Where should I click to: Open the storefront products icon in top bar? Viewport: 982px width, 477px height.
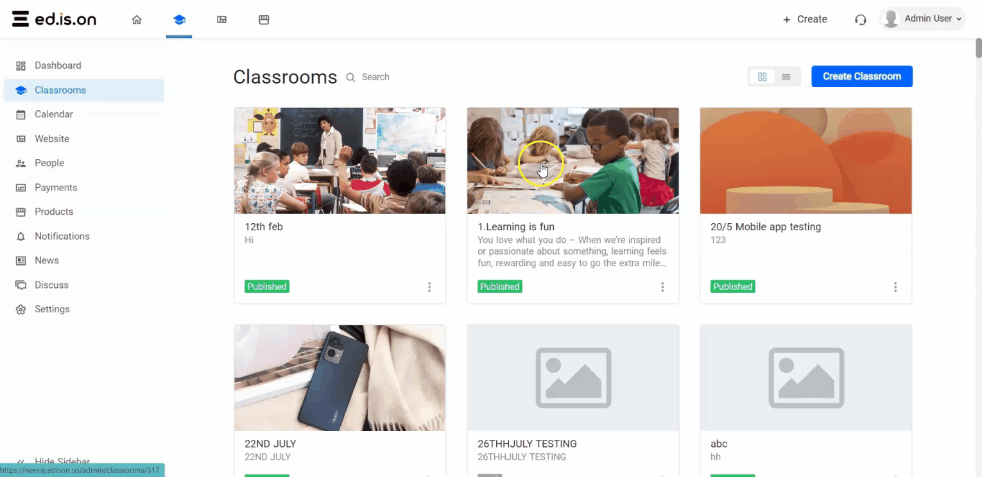(264, 20)
